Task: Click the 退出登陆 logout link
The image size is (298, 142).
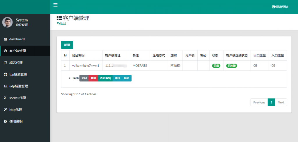Action: (x=280, y=7)
